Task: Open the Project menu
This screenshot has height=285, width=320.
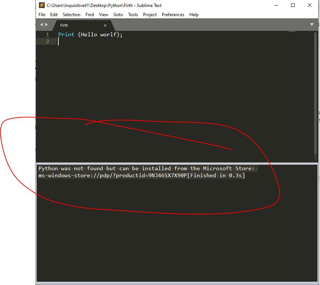Action: (150, 15)
